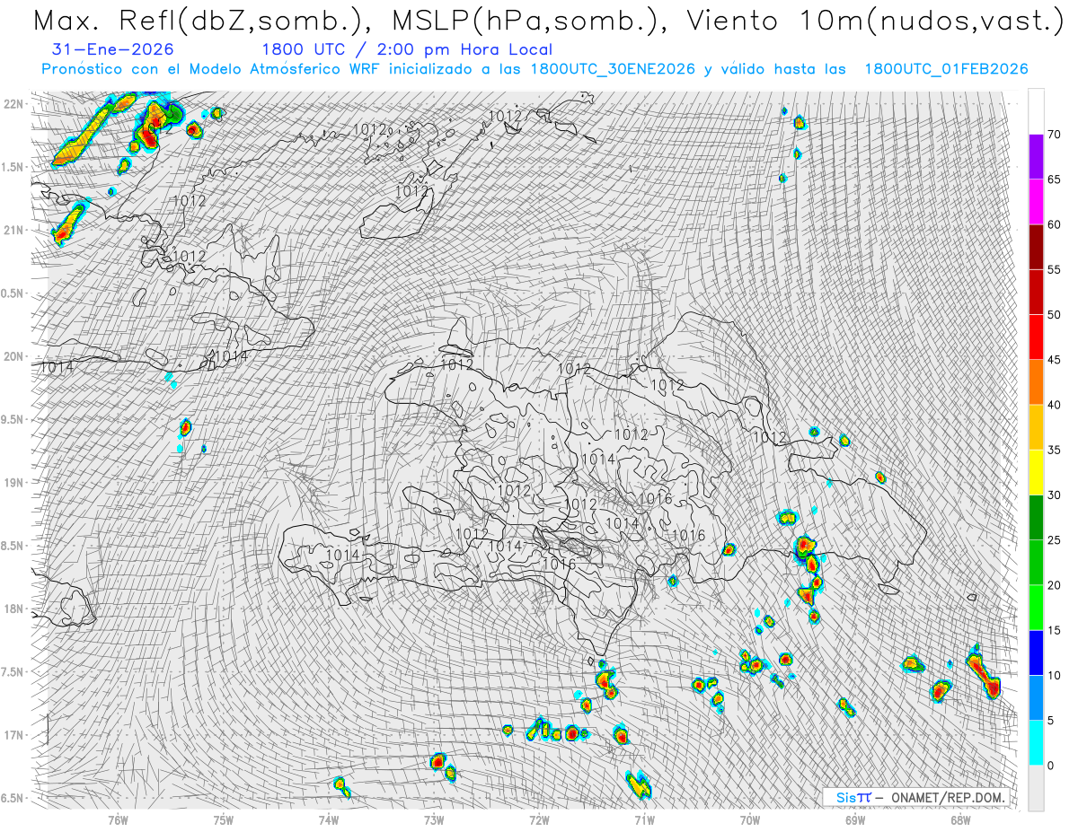Viewport: 1078px width, 832px height.
Task: Click the orange 40–45 dBZ colorbar segment
Action: [1036, 382]
